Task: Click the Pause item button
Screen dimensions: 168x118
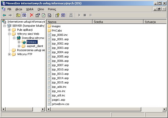Action: coord(91,15)
